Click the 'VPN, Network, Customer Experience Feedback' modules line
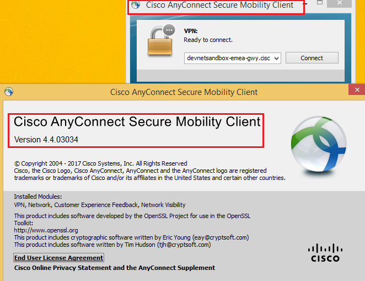The image size is (365, 281). (100, 205)
